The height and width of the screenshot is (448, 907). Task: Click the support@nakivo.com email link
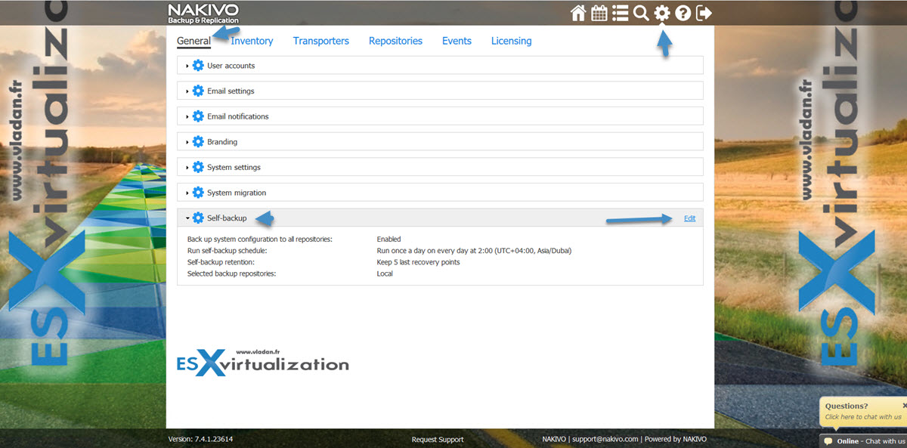point(605,439)
